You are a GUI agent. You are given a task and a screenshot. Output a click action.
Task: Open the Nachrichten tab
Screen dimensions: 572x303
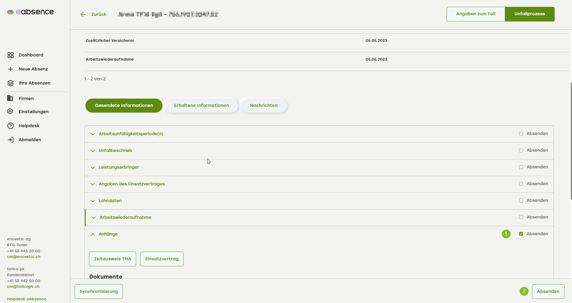[x=264, y=105]
